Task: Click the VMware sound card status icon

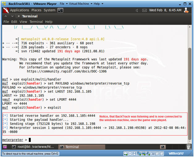Action: pos(148,154)
